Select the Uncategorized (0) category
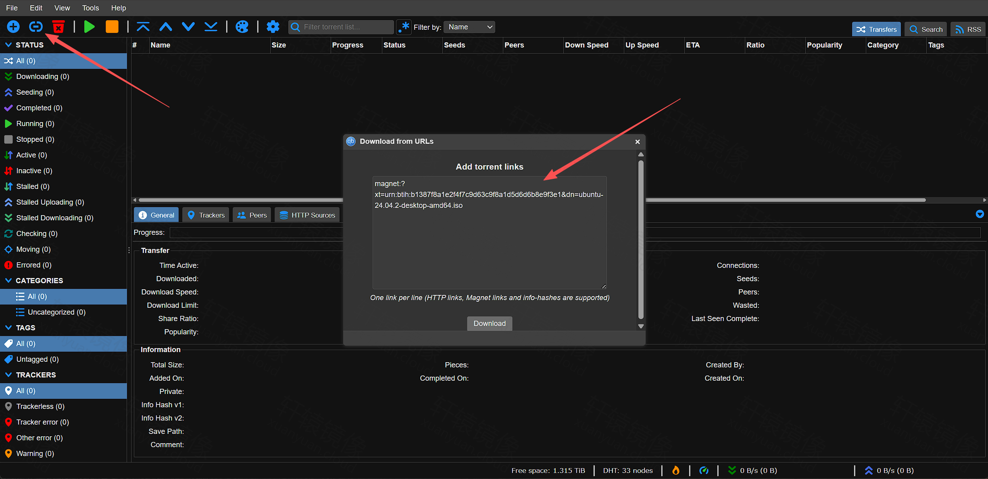 63,312
